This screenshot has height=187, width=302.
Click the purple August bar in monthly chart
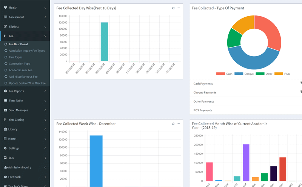(x=246, y=162)
